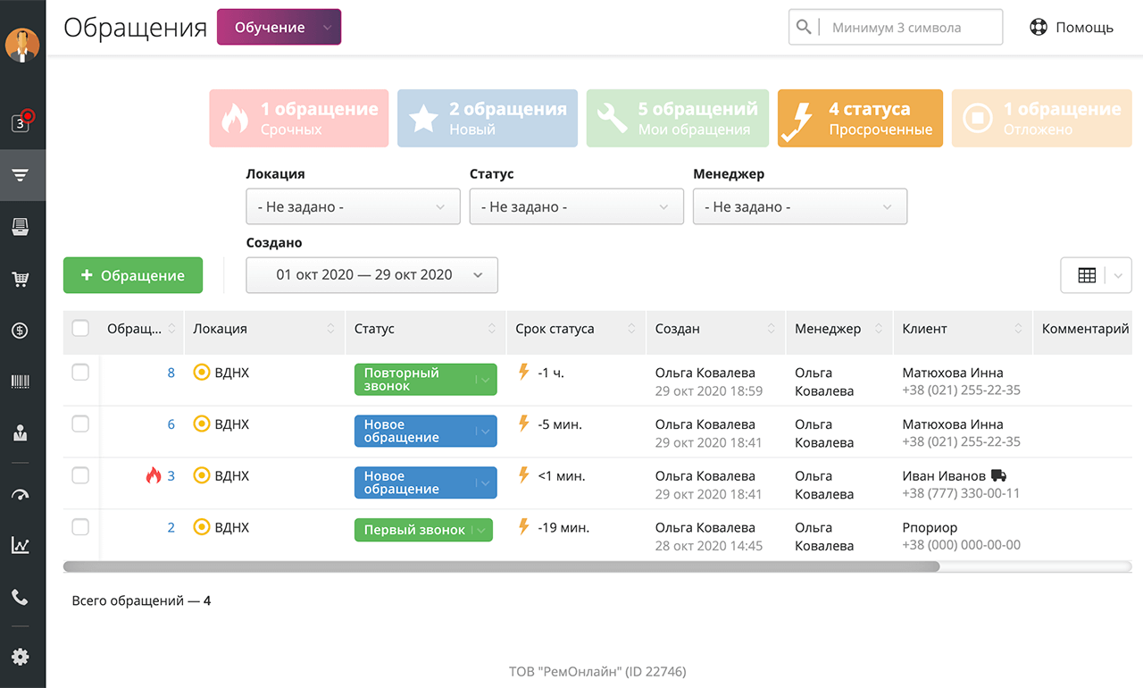
Task: Click the horizontal table scrollbar
Action: coord(501,566)
